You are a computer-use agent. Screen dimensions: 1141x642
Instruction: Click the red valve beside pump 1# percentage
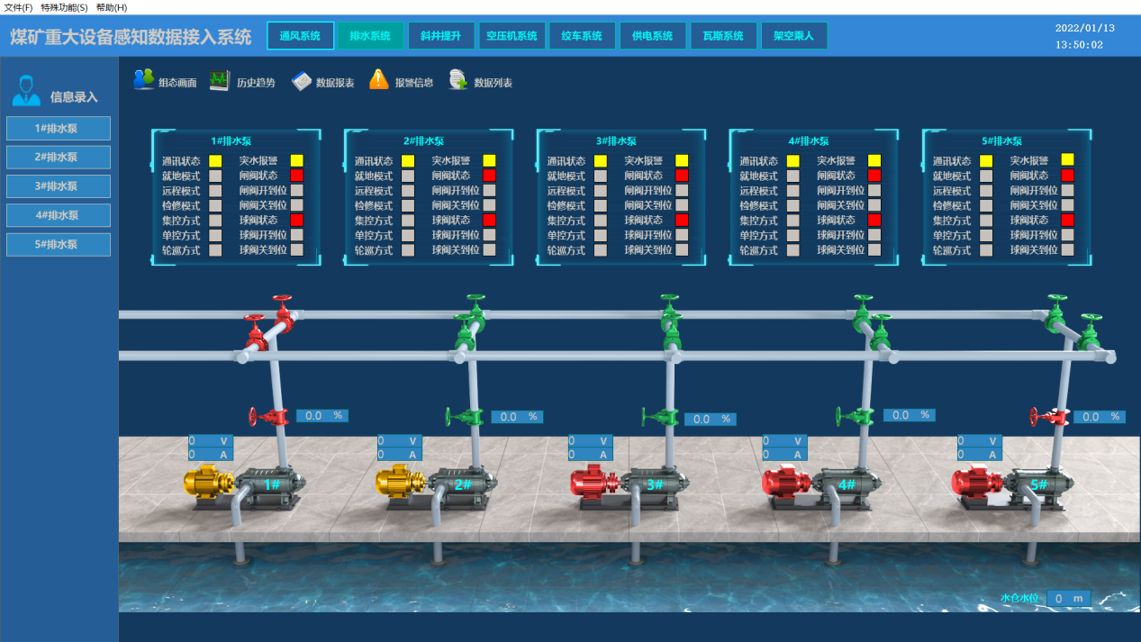click(269, 417)
